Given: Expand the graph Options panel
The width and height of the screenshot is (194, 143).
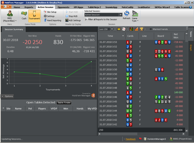Looking at the screenshot, I should [x=7, y=96].
